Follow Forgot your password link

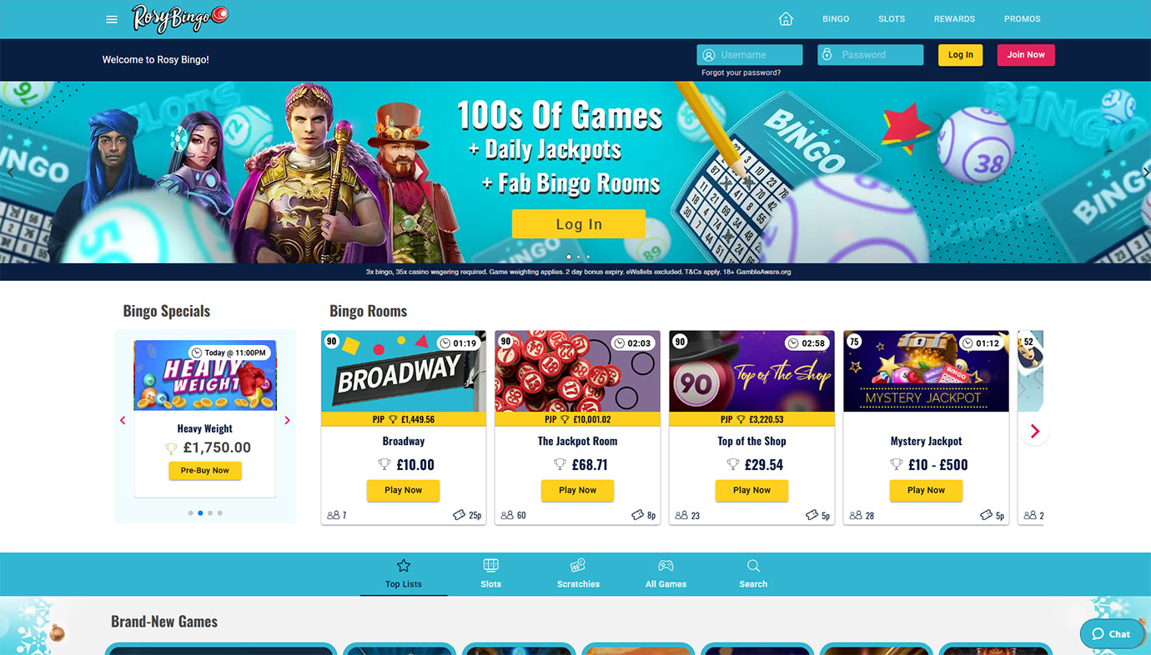coord(741,73)
